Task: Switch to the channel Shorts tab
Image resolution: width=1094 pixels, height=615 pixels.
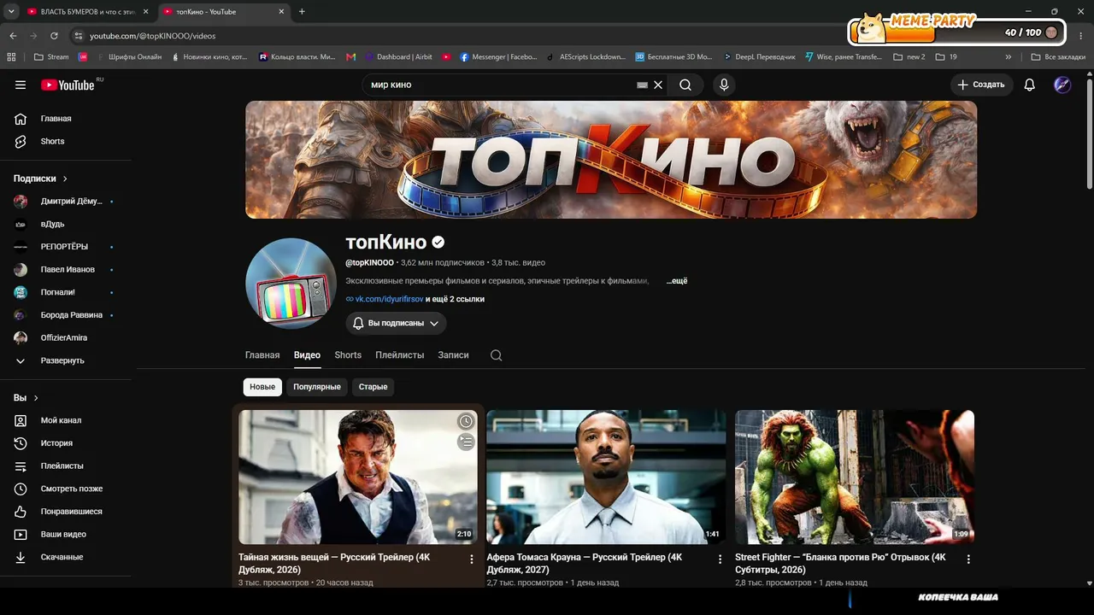Action: pyautogui.click(x=348, y=355)
